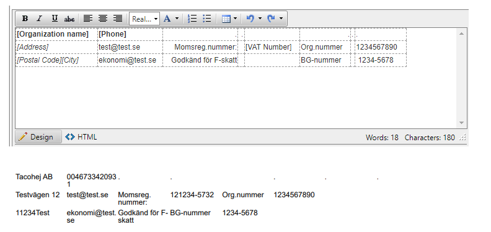Click the [Phone] cell
Image resolution: width=491 pixels, height=232 pixels.
130,34
